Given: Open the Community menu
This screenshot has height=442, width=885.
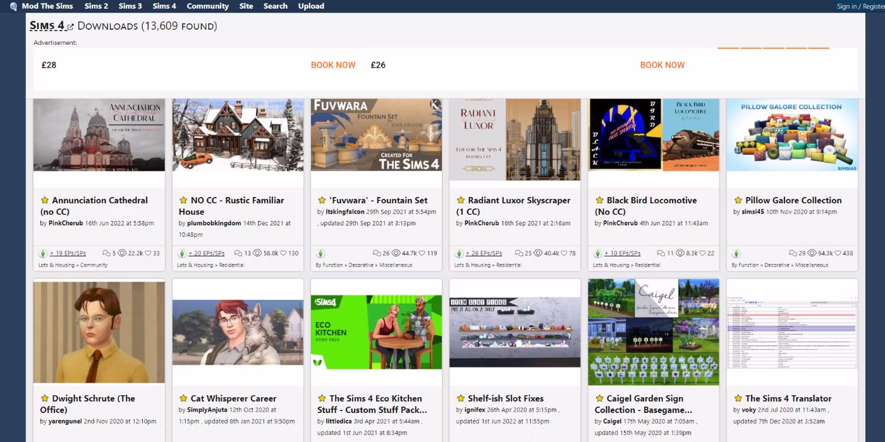Looking at the screenshot, I should pos(207,6).
